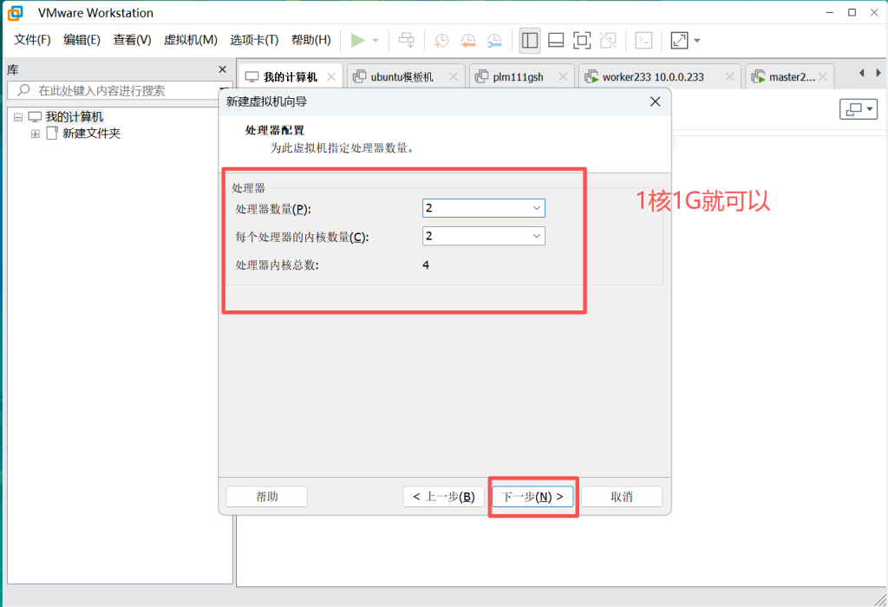
Task: Enter full screen mode icon
Action: tap(582, 40)
